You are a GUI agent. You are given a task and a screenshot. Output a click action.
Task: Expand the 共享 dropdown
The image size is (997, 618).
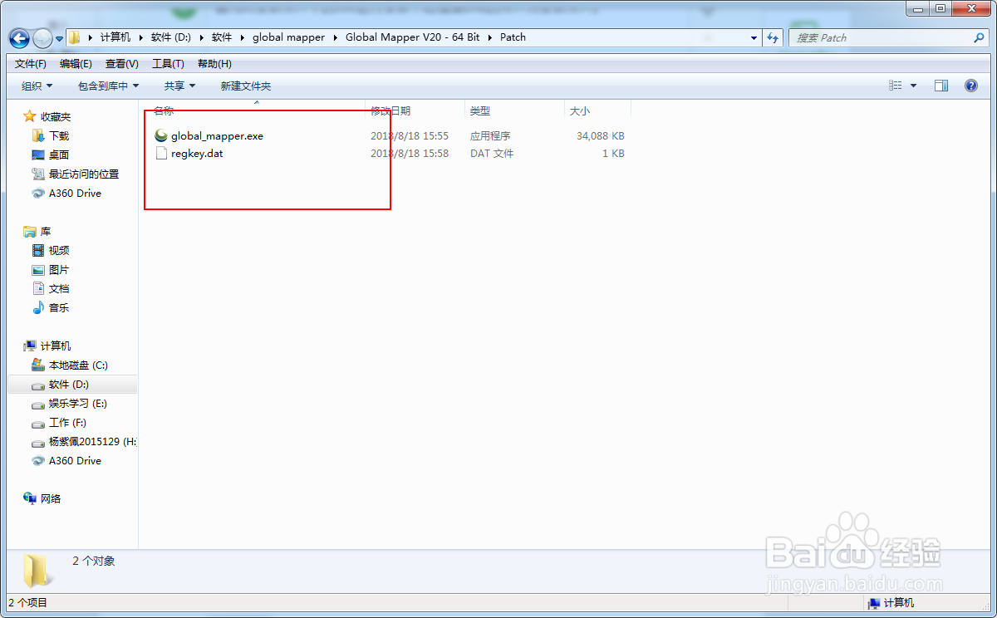[x=179, y=86]
